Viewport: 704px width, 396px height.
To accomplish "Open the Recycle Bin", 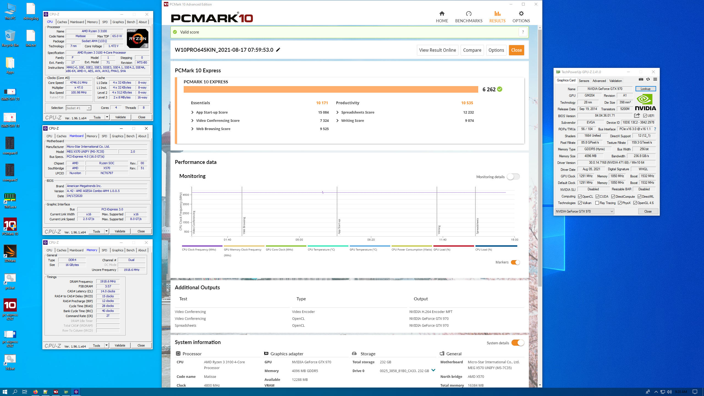I will (x=10, y=38).
